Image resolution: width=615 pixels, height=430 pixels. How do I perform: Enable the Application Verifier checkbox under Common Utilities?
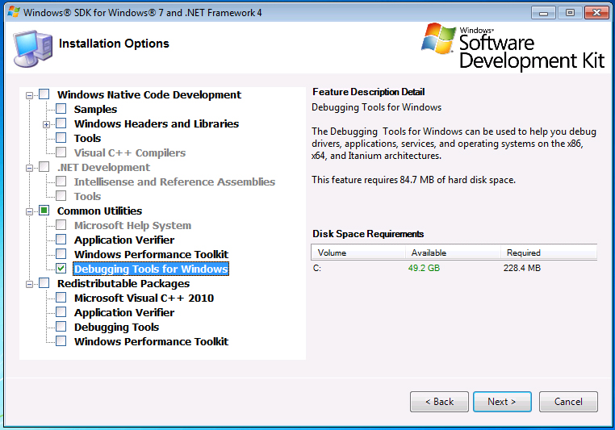point(61,239)
